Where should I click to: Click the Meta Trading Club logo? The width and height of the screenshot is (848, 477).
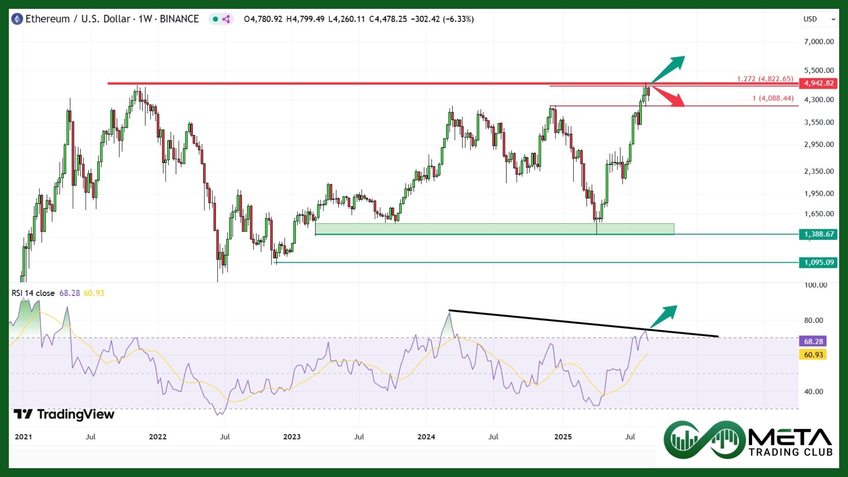pos(748,440)
